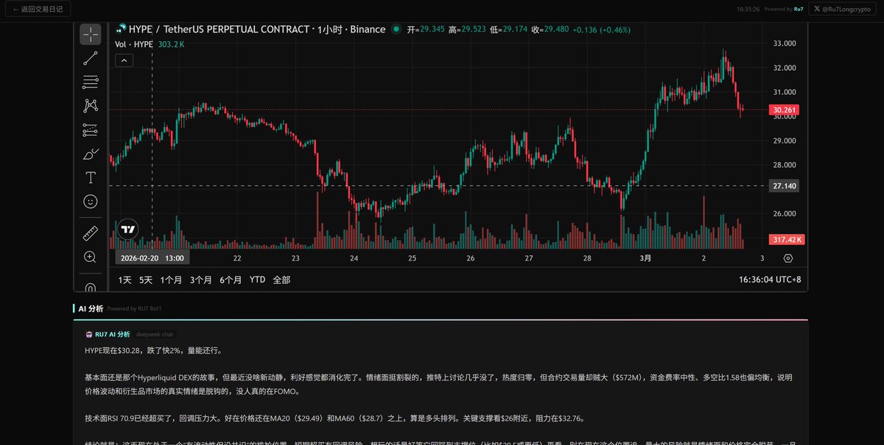
Task: Set time range to 1天
Action: 124,280
